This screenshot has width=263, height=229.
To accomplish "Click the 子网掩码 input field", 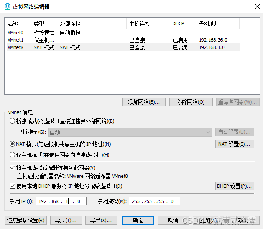I will click(155, 201).
